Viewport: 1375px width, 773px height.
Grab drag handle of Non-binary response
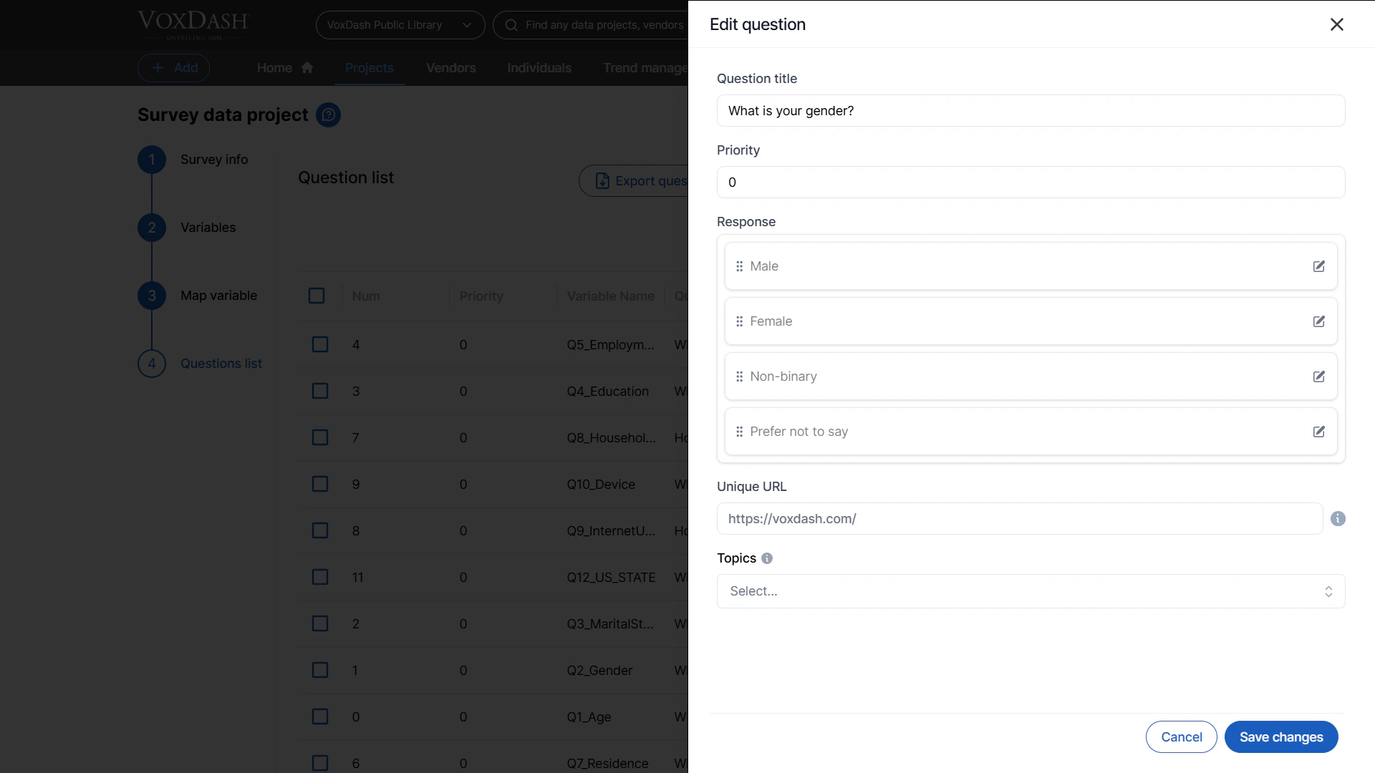pos(739,376)
